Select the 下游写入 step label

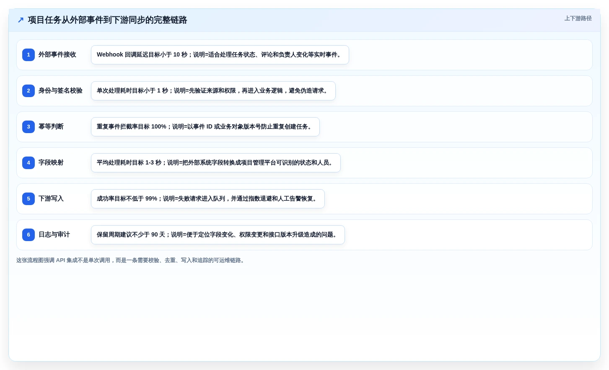[51, 199]
